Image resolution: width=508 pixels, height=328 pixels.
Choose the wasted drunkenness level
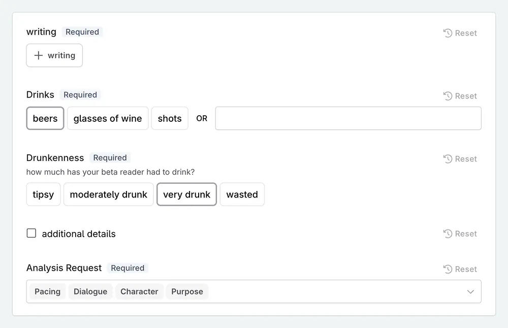242,194
